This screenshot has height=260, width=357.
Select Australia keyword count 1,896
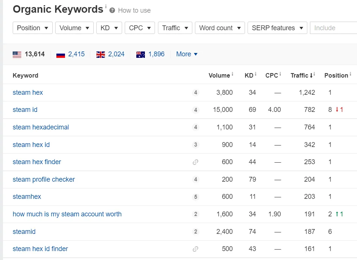[156, 54]
